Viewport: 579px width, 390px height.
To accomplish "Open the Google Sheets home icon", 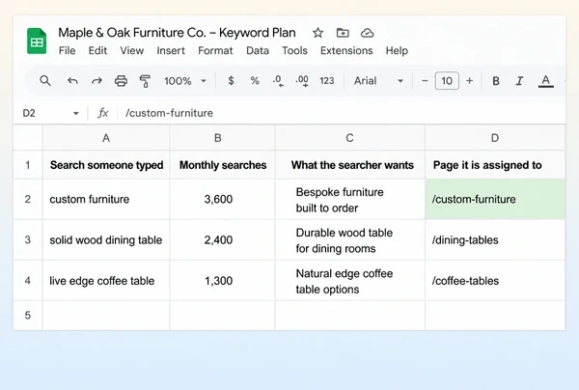I will pos(37,41).
